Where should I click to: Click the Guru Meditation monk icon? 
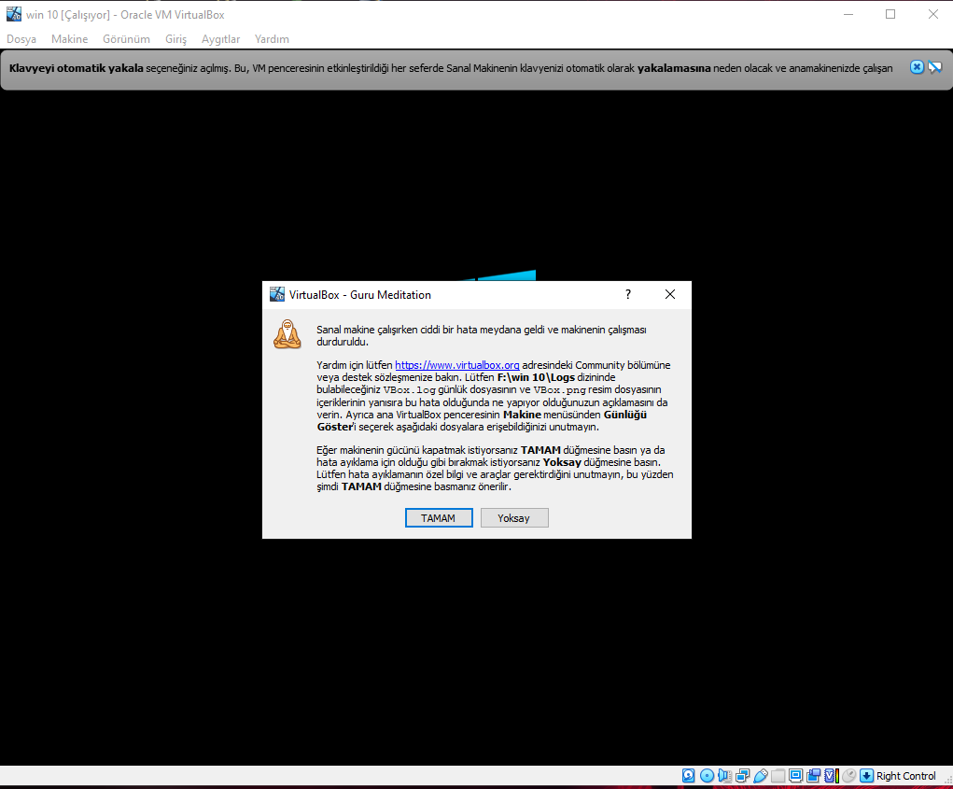coord(287,334)
